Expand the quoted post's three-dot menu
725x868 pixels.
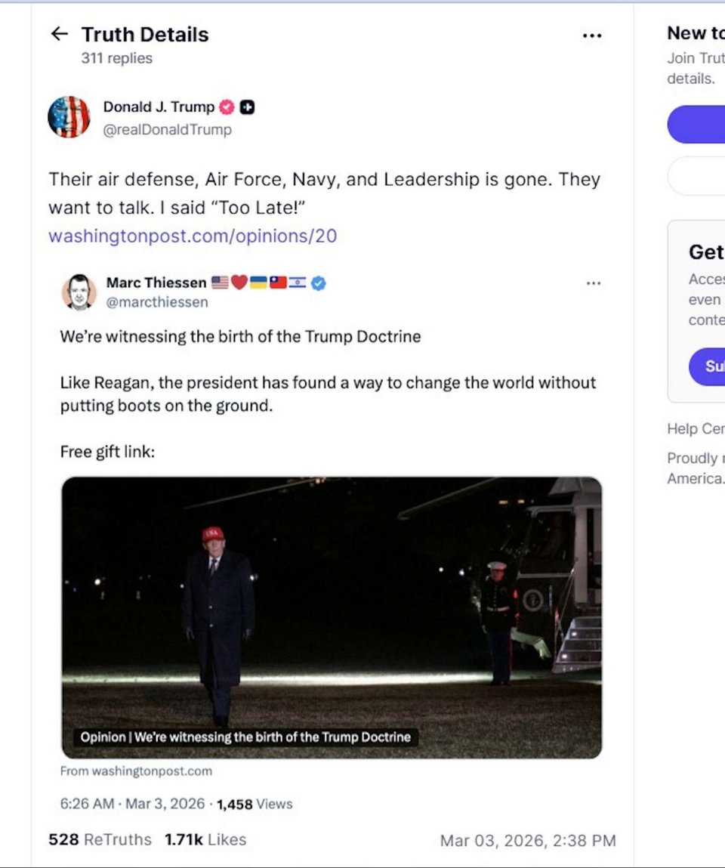(594, 283)
